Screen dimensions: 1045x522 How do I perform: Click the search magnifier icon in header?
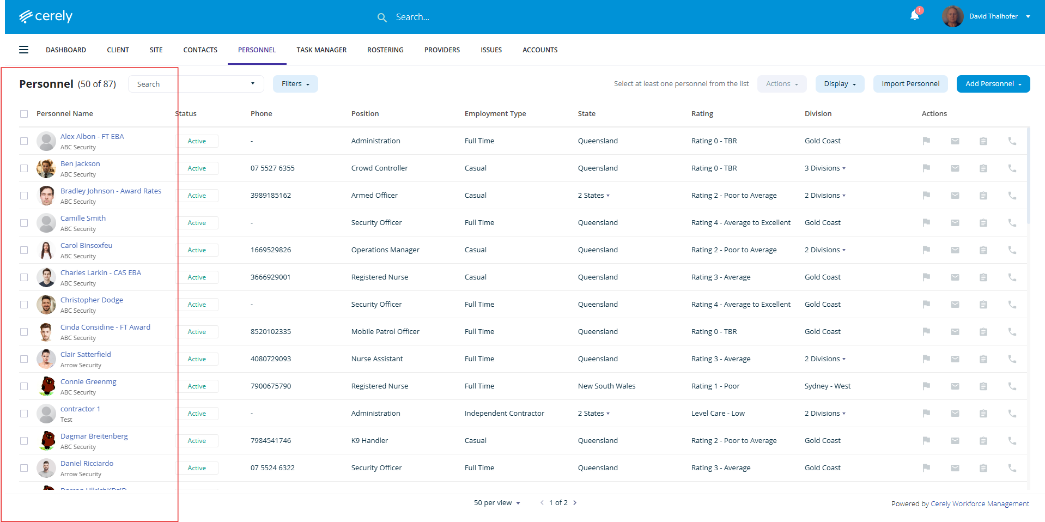[382, 17]
